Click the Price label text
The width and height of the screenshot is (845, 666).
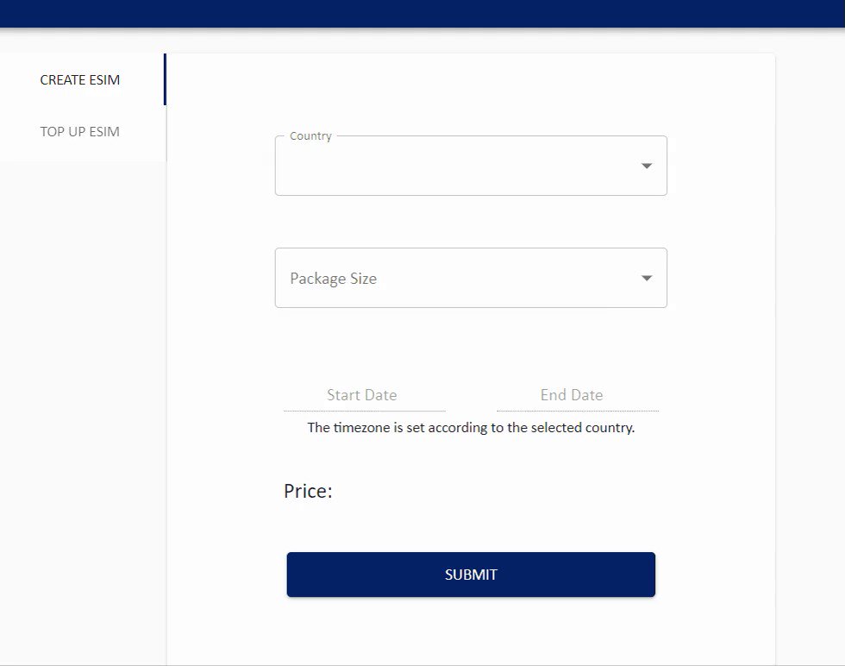coord(309,491)
